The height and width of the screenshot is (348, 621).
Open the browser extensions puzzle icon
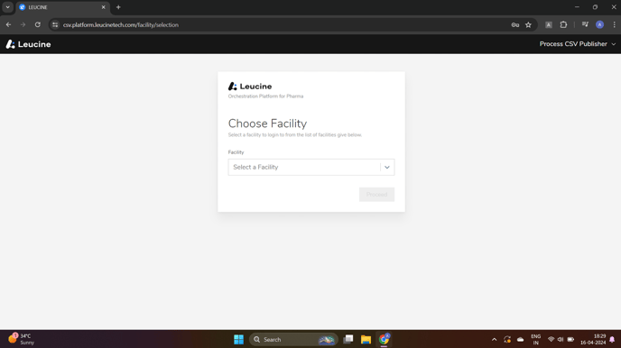pos(563,24)
